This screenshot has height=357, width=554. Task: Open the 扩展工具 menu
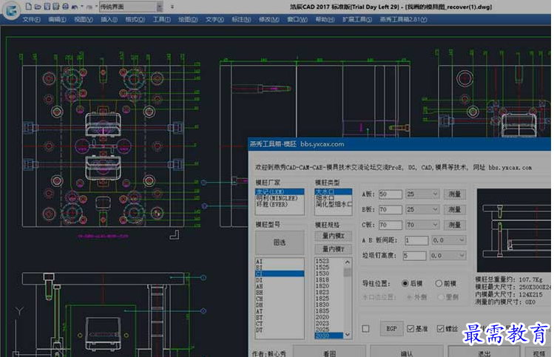pyautogui.click(x=357, y=19)
